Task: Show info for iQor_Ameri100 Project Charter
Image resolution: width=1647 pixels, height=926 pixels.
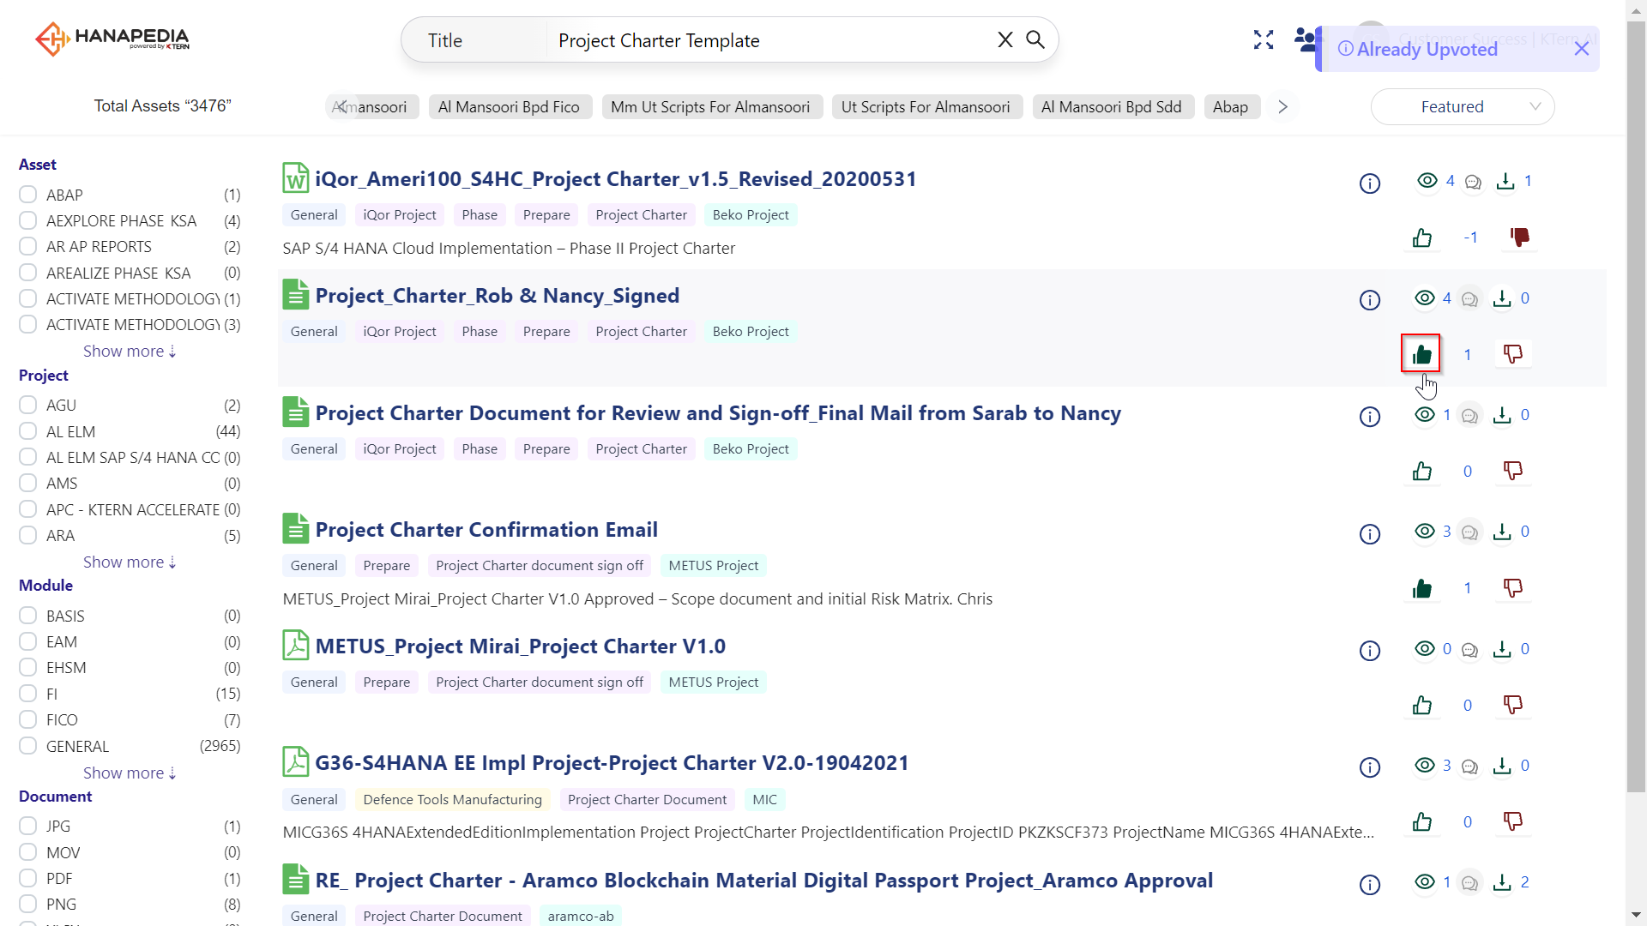Action: [x=1370, y=183]
